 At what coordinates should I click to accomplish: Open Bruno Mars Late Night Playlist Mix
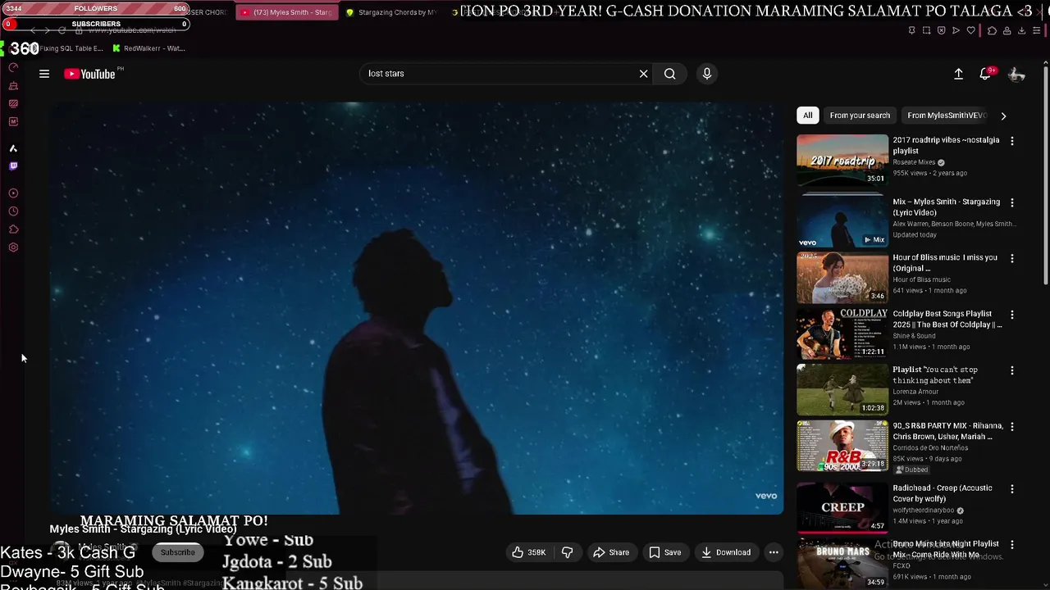946,549
